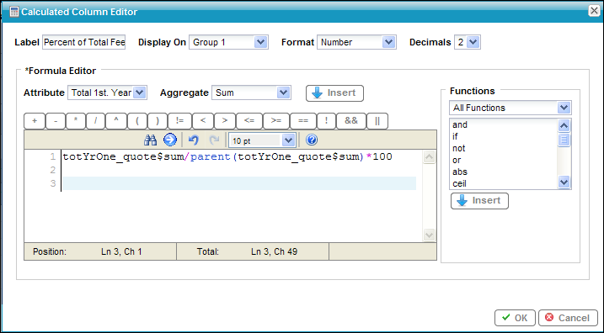The width and height of the screenshot is (604, 333).
Task: Insert the greater-than-or-equal operator
Action: pyautogui.click(x=276, y=121)
